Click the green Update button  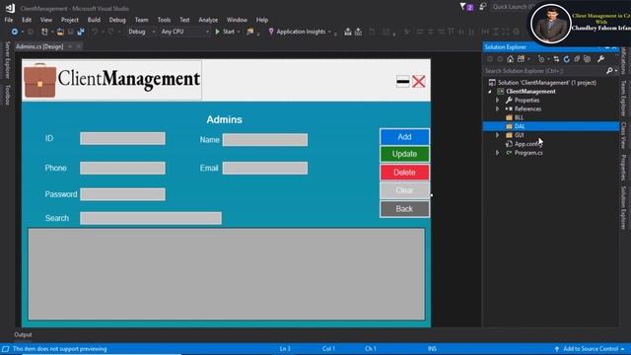click(x=404, y=154)
